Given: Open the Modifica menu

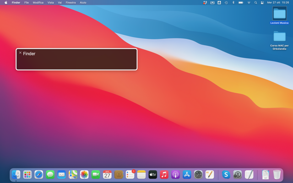Looking at the screenshot, I should click(x=38, y=3).
